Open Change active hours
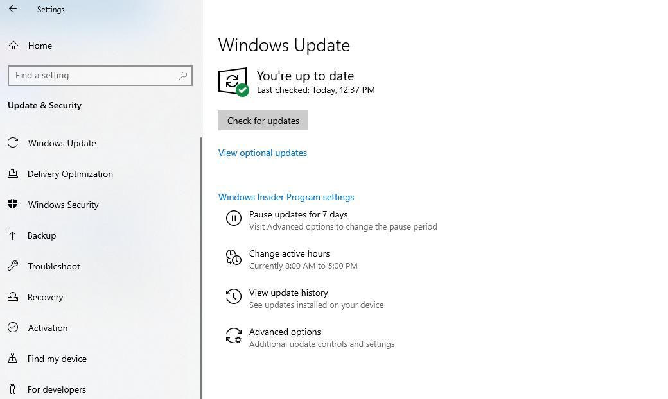 click(x=289, y=253)
